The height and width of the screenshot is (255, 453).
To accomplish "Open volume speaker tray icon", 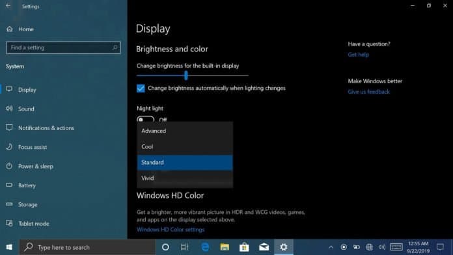I will (382, 247).
